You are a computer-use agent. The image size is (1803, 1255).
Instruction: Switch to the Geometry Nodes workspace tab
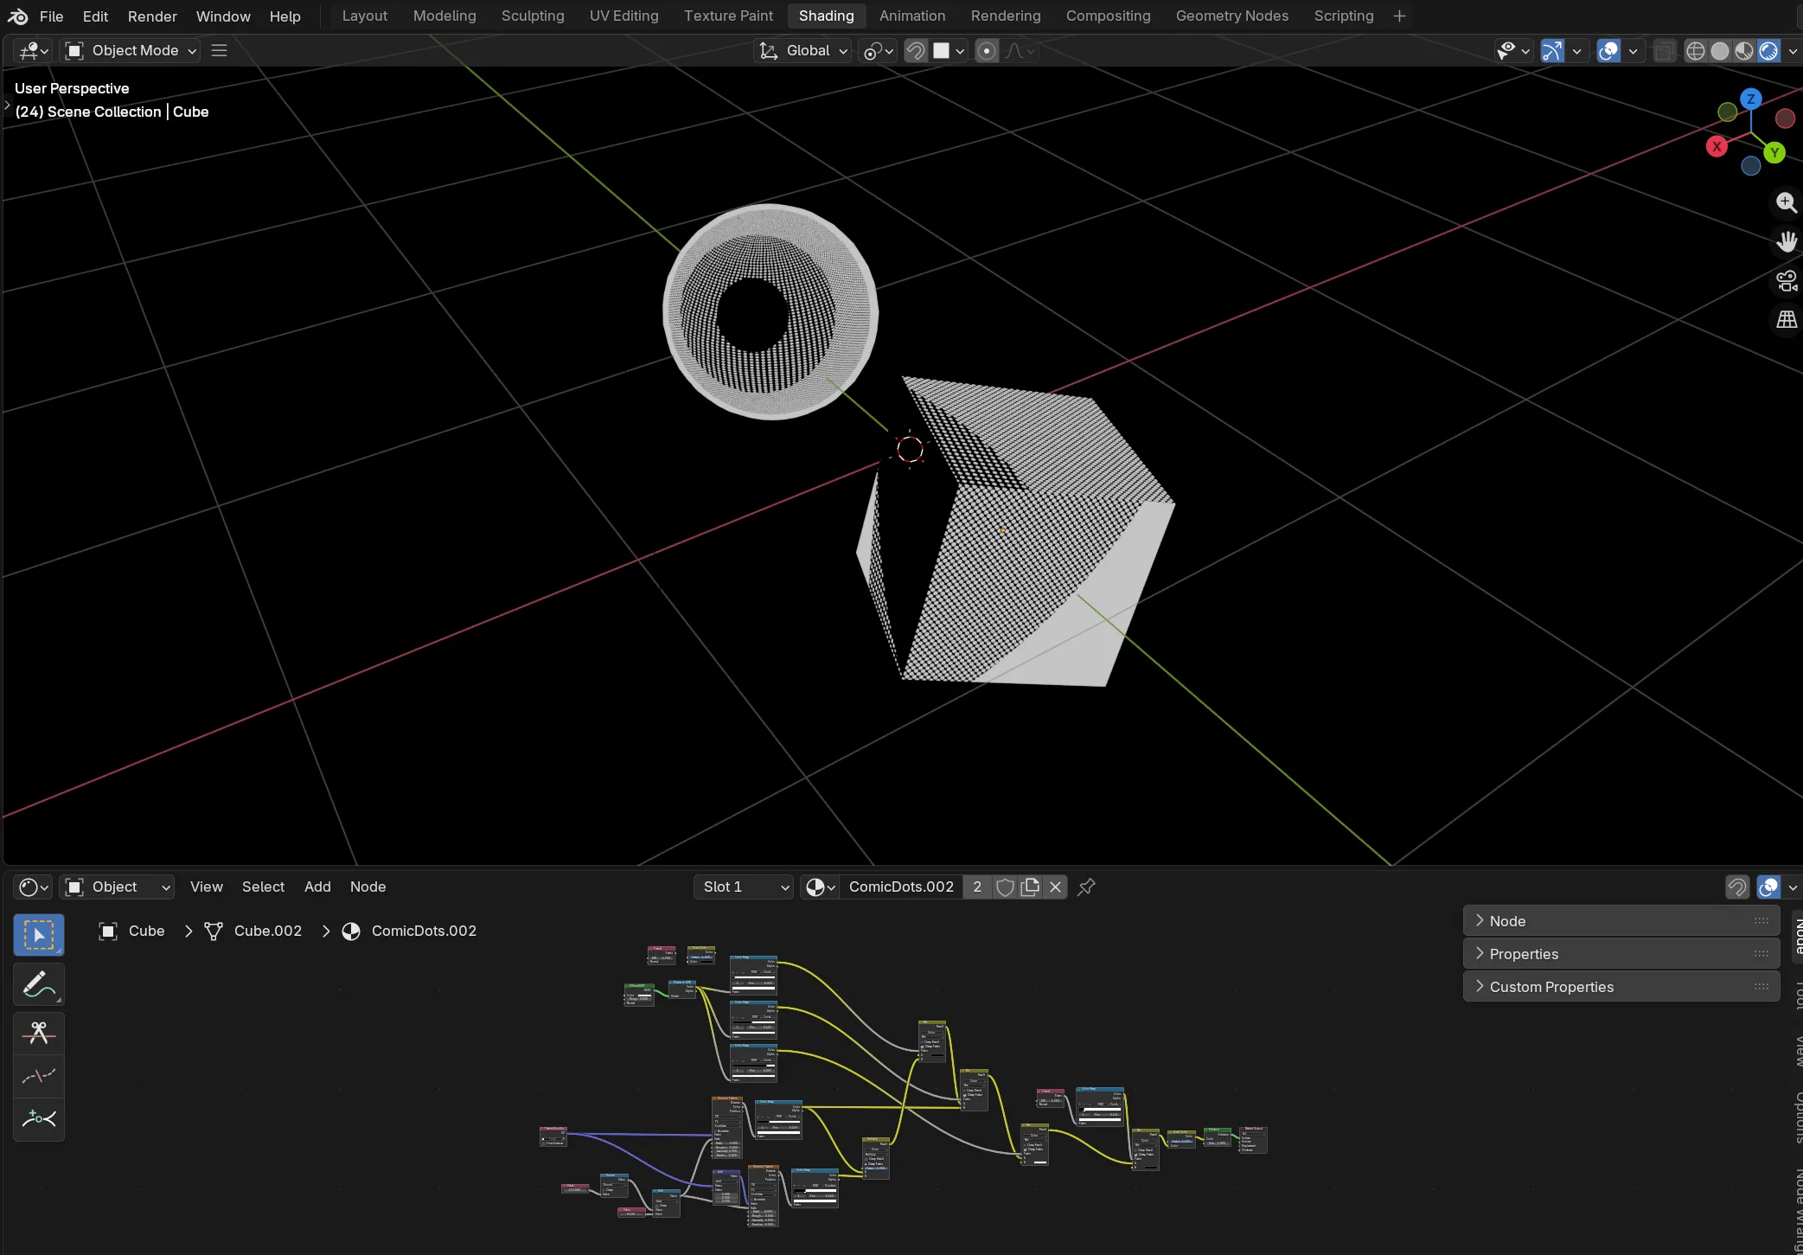tap(1231, 16)
